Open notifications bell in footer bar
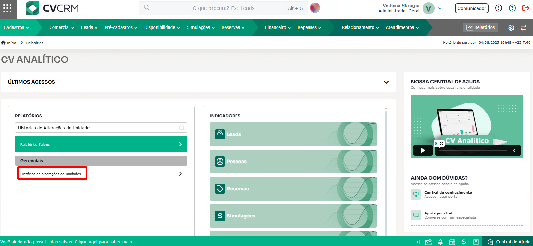Viewport: 533px width, 246px height. [x=440, y=242]
